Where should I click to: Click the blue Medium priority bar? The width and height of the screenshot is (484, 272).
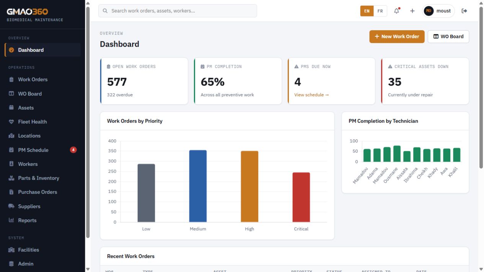coord(198,186)
